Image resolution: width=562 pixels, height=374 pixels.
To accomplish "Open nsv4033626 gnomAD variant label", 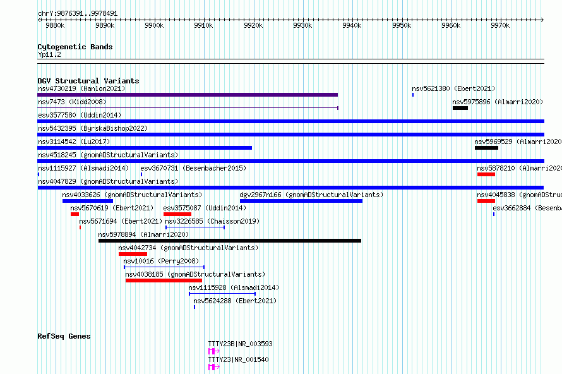I will click(x=132, y=195).
